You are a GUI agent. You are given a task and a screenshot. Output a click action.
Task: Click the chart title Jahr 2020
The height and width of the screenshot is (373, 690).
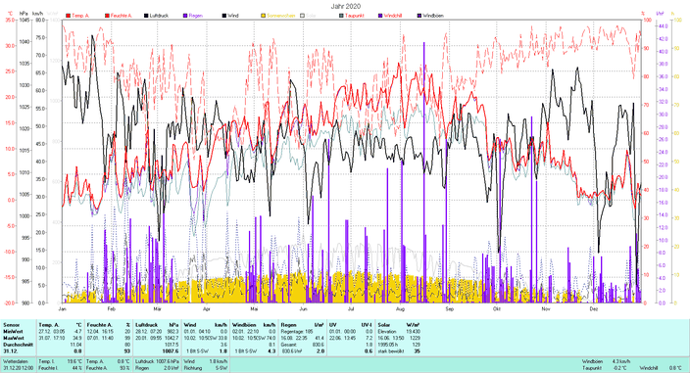(x=346, y=6)
